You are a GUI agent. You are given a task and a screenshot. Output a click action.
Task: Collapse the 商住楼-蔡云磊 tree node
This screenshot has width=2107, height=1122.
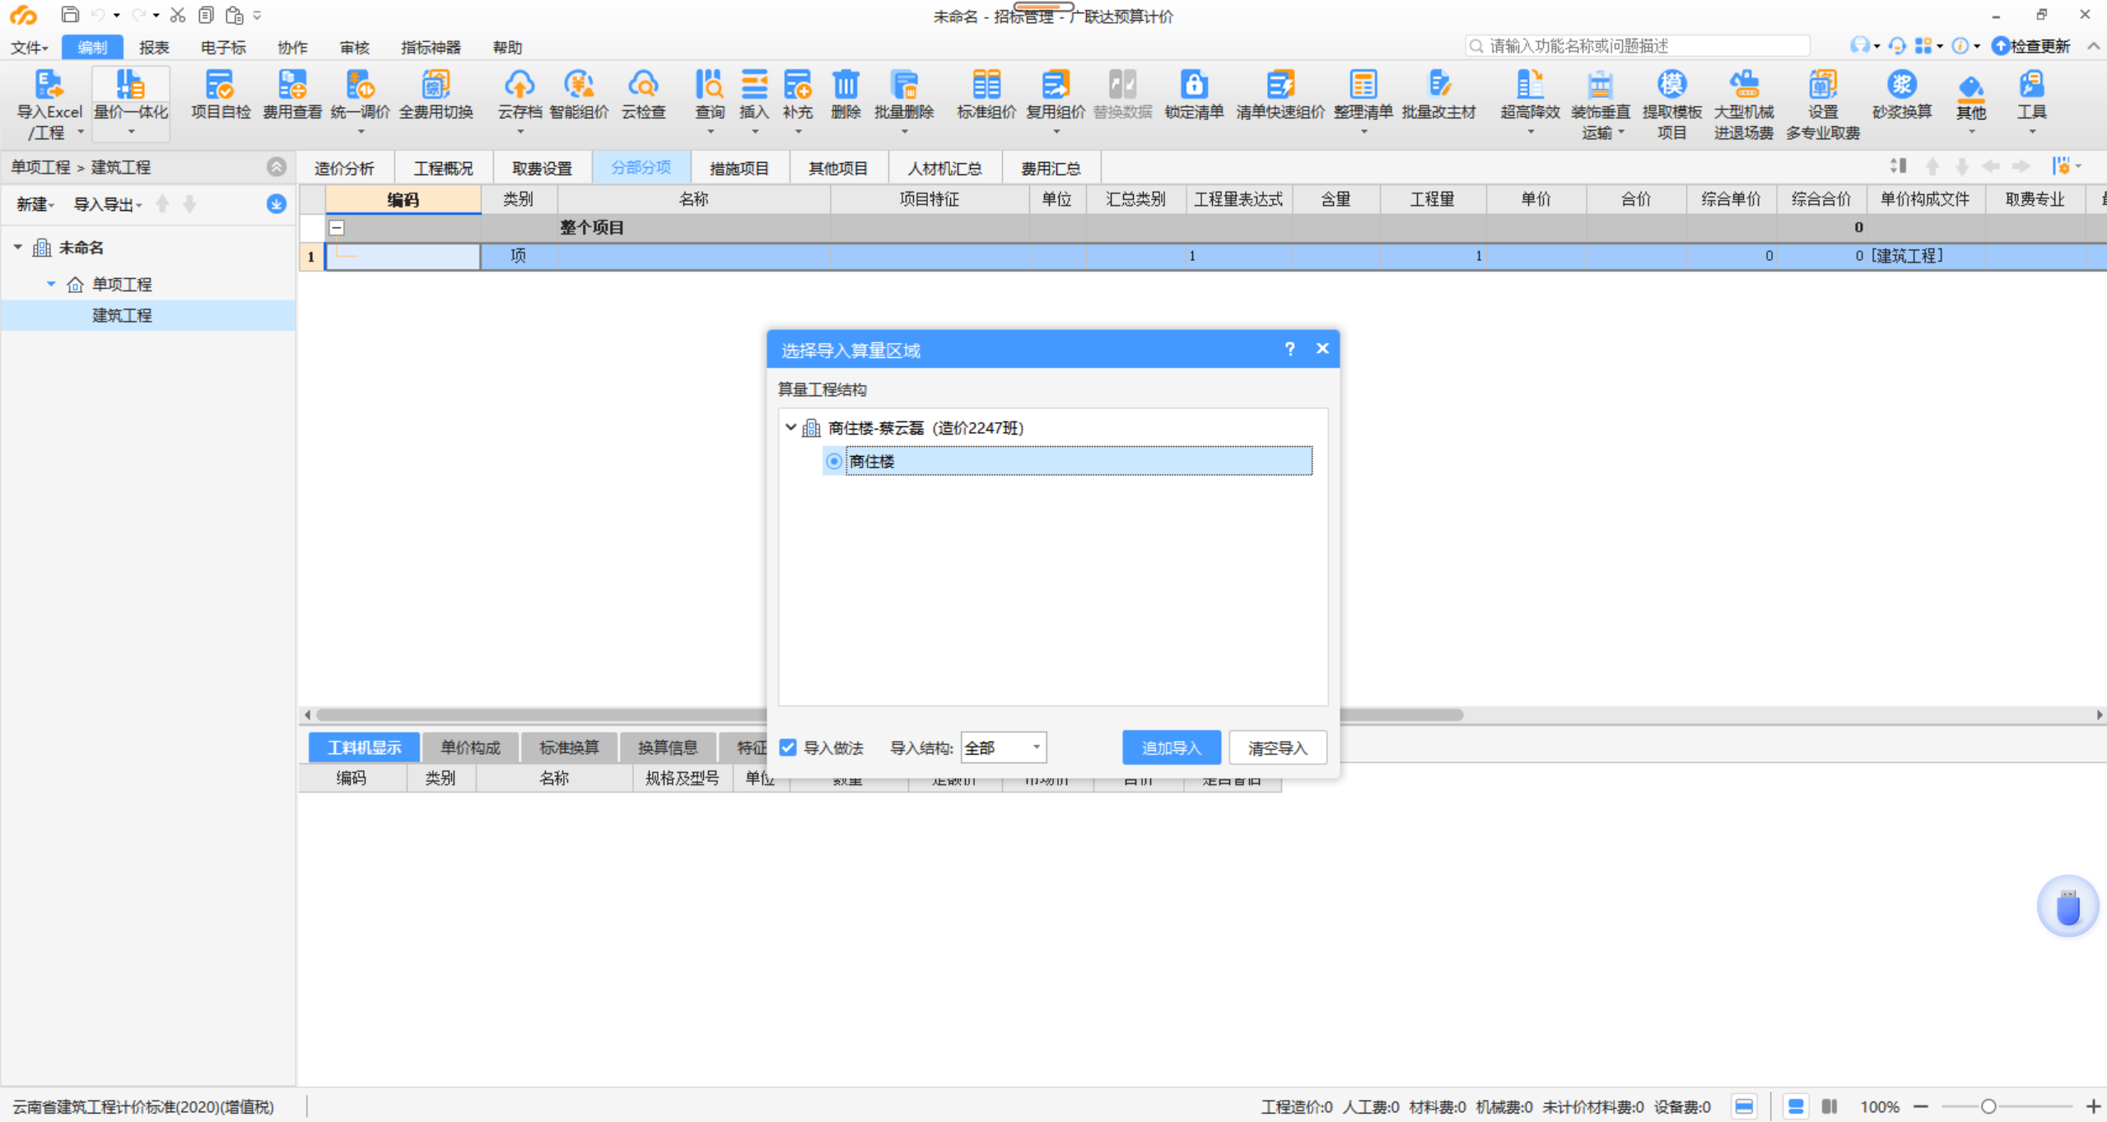790,427
